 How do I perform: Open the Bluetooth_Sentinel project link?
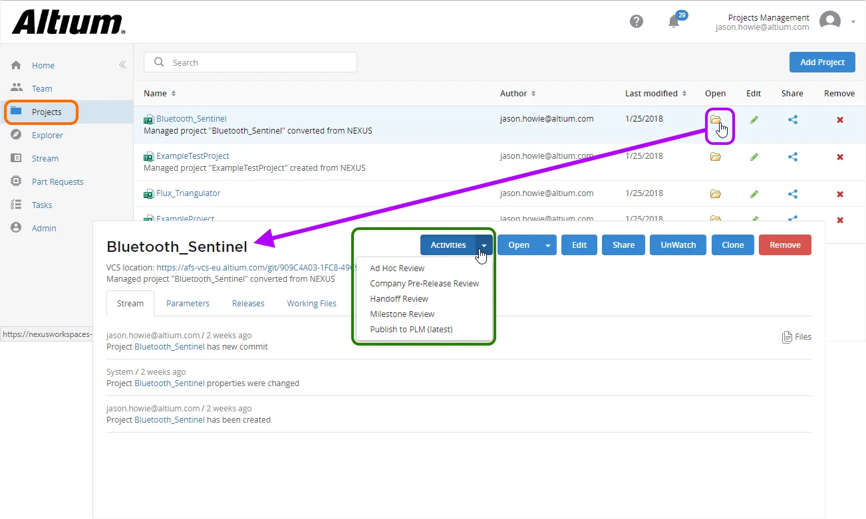point(192,119)
